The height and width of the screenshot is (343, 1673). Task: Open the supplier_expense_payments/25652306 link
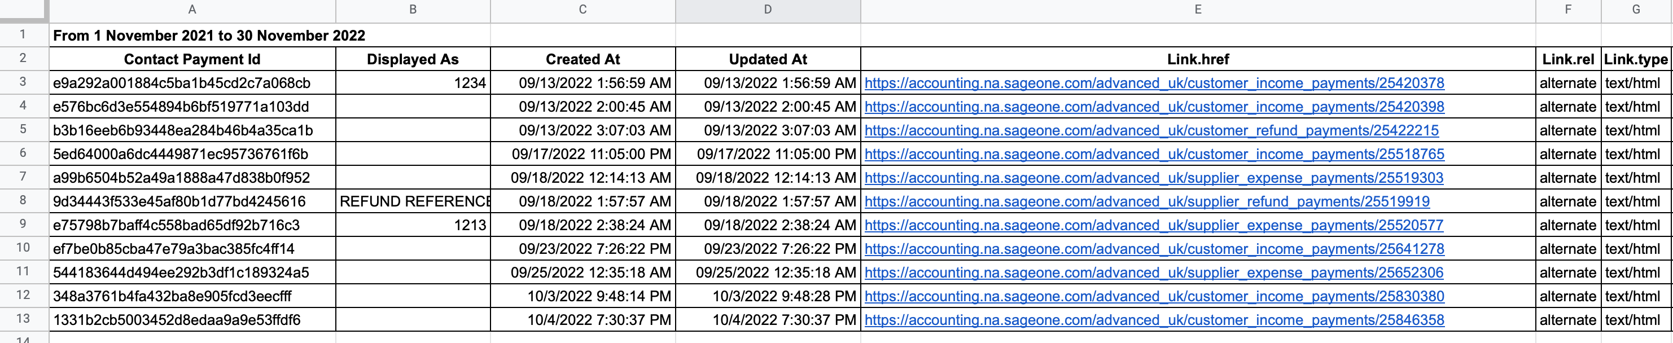[x=1154, y=273]
